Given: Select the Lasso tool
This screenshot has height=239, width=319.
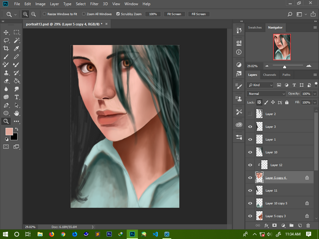Looking at the screenshot, I should (6, 41).
